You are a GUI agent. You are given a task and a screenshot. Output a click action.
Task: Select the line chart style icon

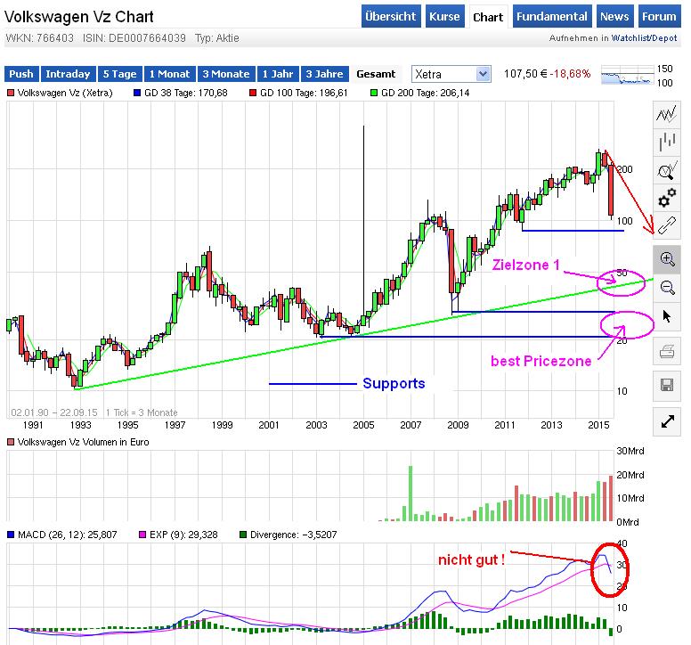(x=667, y=115)
